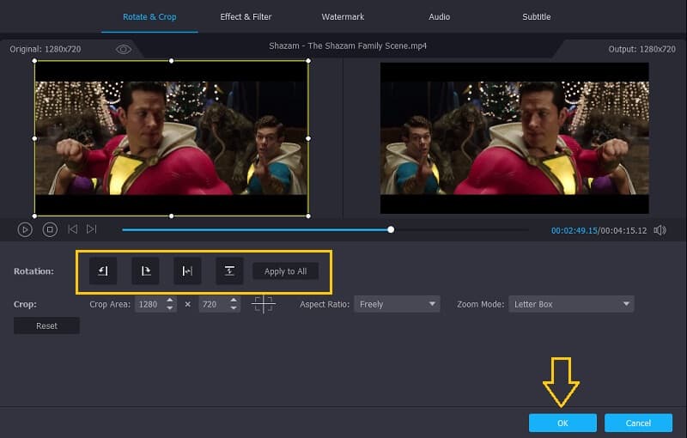Click the playback progress slider handle
This screenshot has width=687, height=438.
click(x=391, y=229)
